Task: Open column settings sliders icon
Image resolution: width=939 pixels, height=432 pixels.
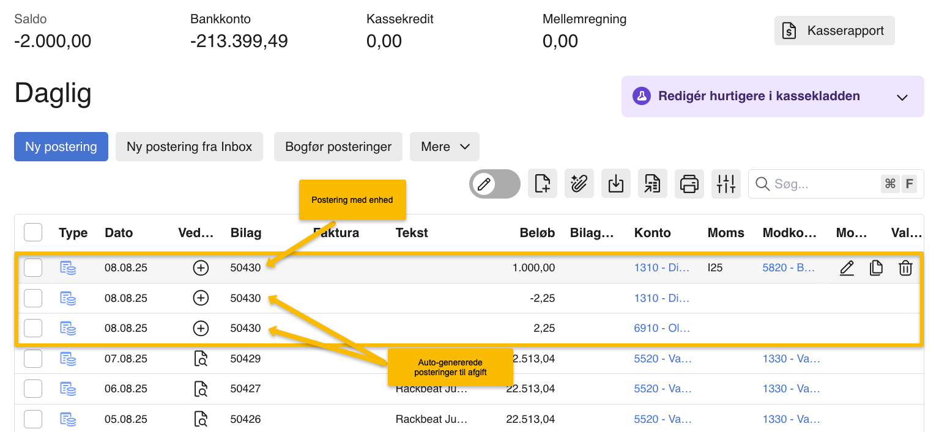Action: pyautogui.click(x=726, y=184)
